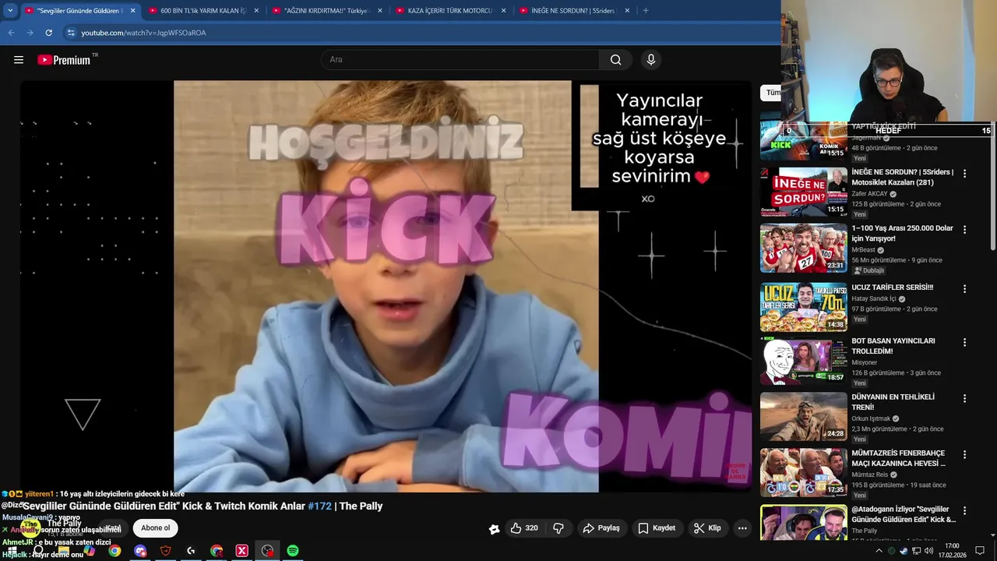Open #172 hashtag link in title
This screenshot has width=997, height=561.
pyautogui.click(x=319, y=506)
